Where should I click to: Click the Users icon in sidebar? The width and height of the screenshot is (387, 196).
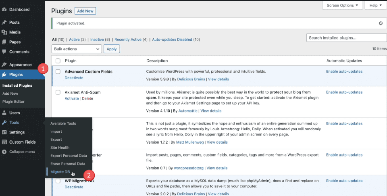tap(4, 113)
